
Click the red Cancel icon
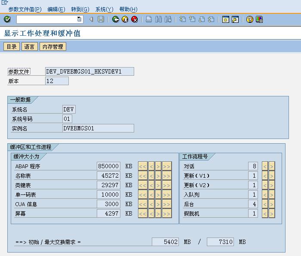tap(134, 19)
